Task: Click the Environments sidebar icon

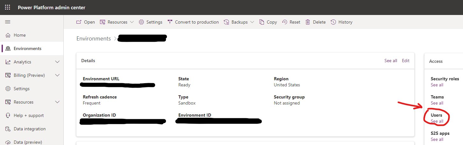Action: 8,48
